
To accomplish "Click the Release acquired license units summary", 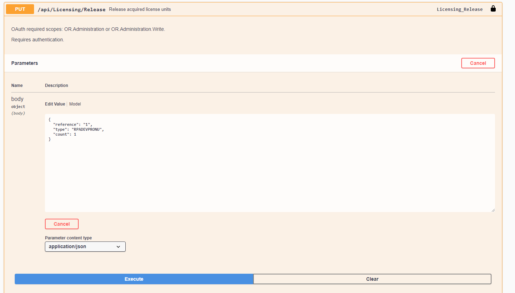I will pyautogui.click(x=140, y=9).
